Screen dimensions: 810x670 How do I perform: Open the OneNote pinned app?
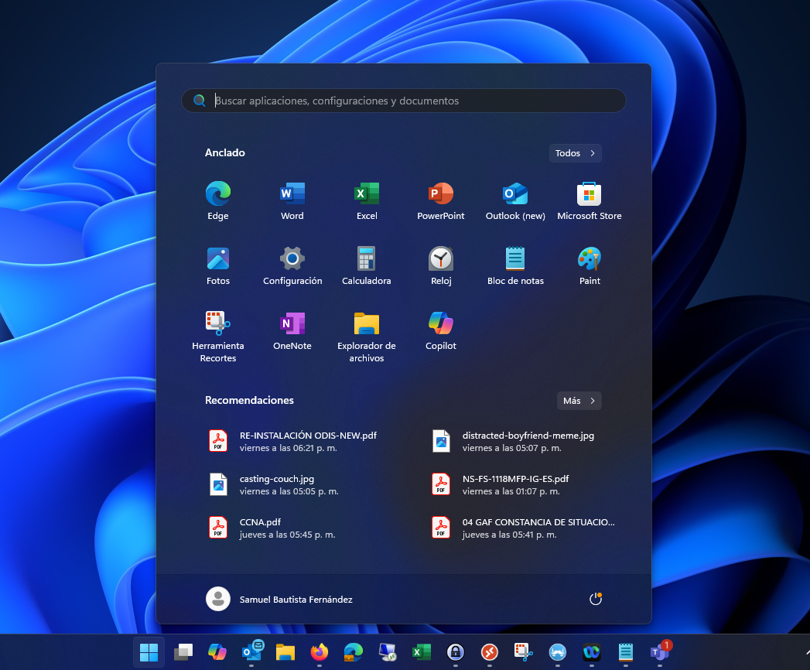pyautogui.click(x=292, y=330)
